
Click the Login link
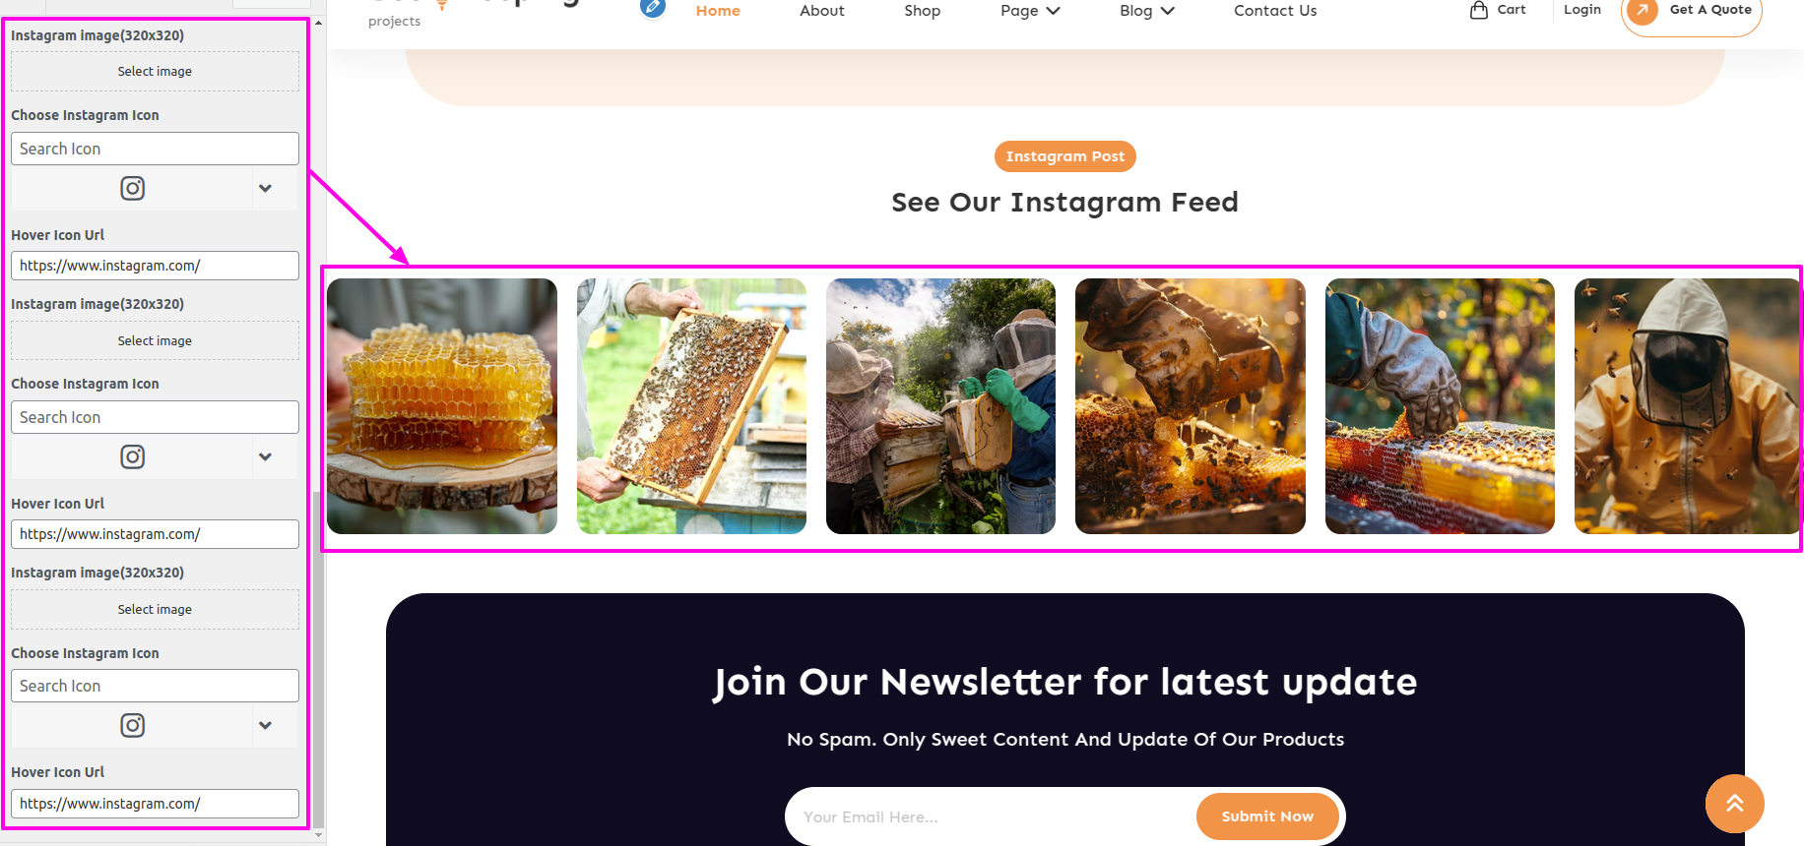coord(1582,10)
